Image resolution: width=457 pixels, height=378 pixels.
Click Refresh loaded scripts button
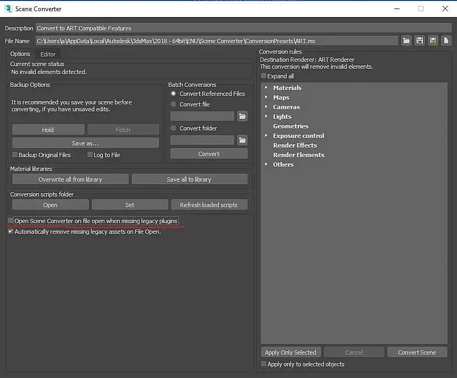(209, 205)
